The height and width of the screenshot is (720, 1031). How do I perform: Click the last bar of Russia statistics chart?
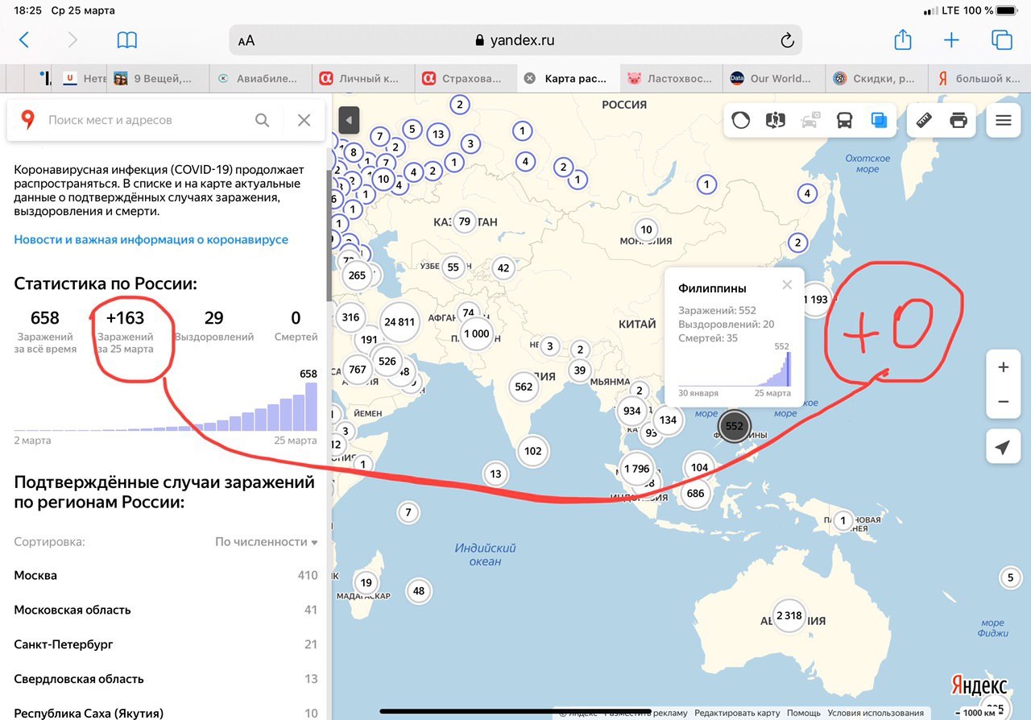click(310, 407)
